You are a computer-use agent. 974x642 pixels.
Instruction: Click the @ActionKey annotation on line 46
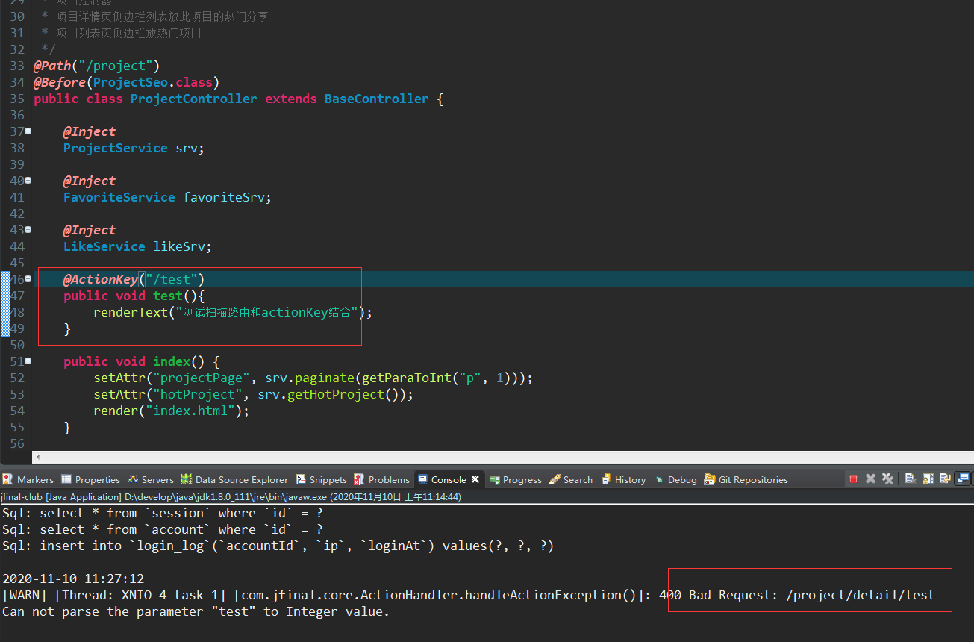coord(100,279)
